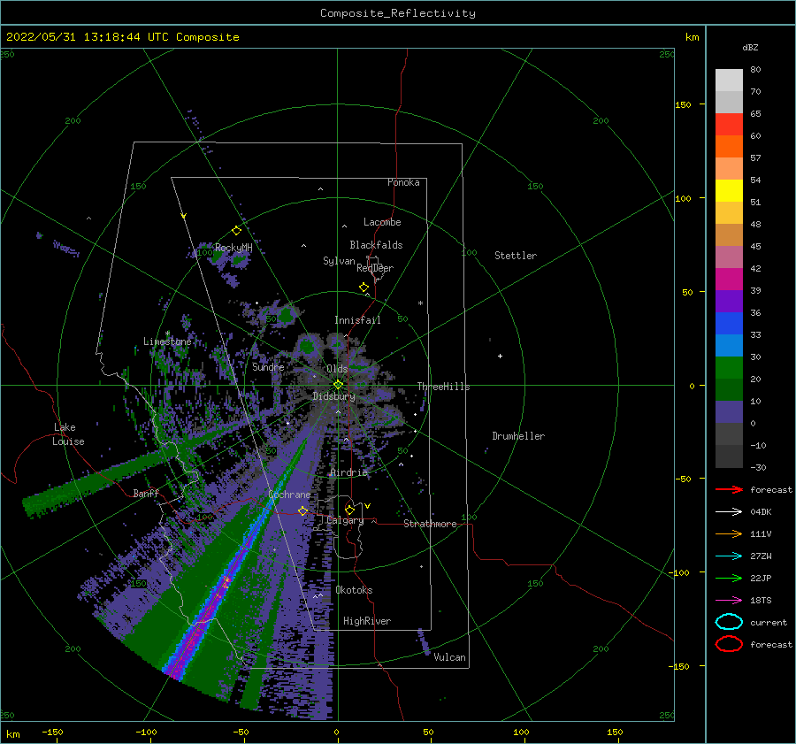
Task: Click the cyan current ellipse icon
Action: pyautogui.click(x=729, y=622)
